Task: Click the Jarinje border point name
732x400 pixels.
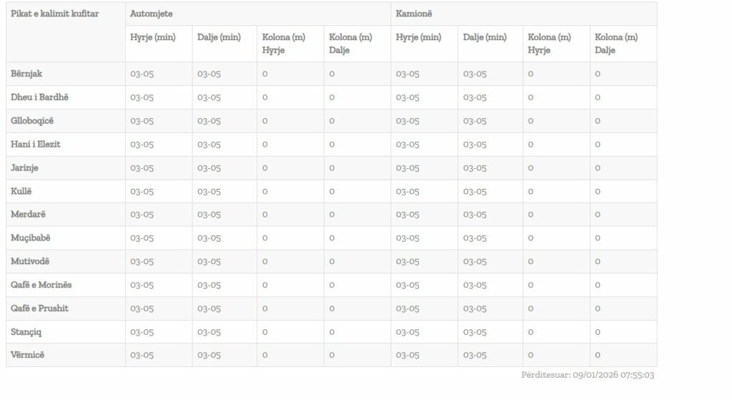Action: (25, 168)
